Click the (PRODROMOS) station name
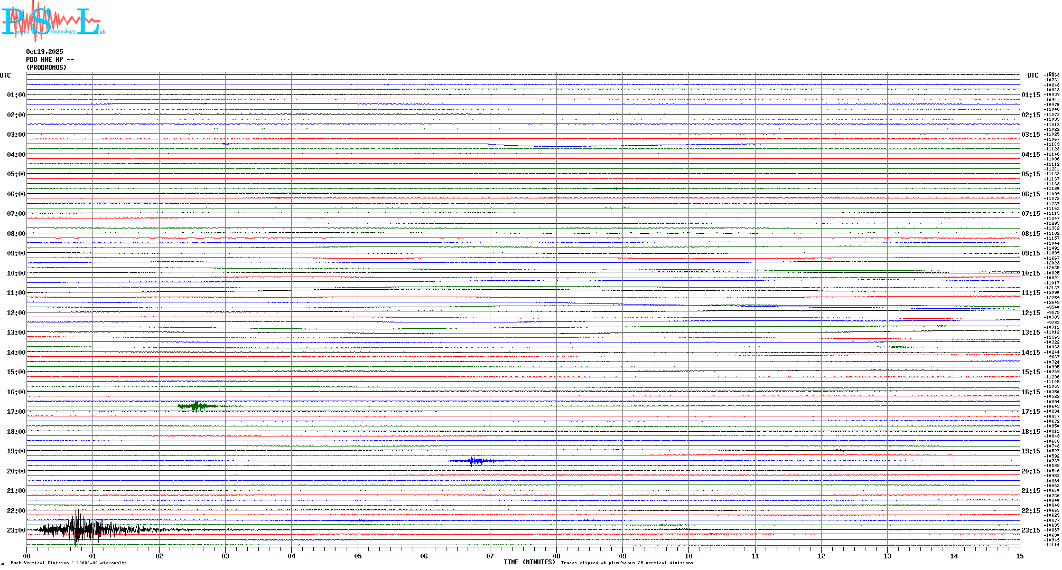Viewport: 1062px width, 570px height. pos(46,68)
